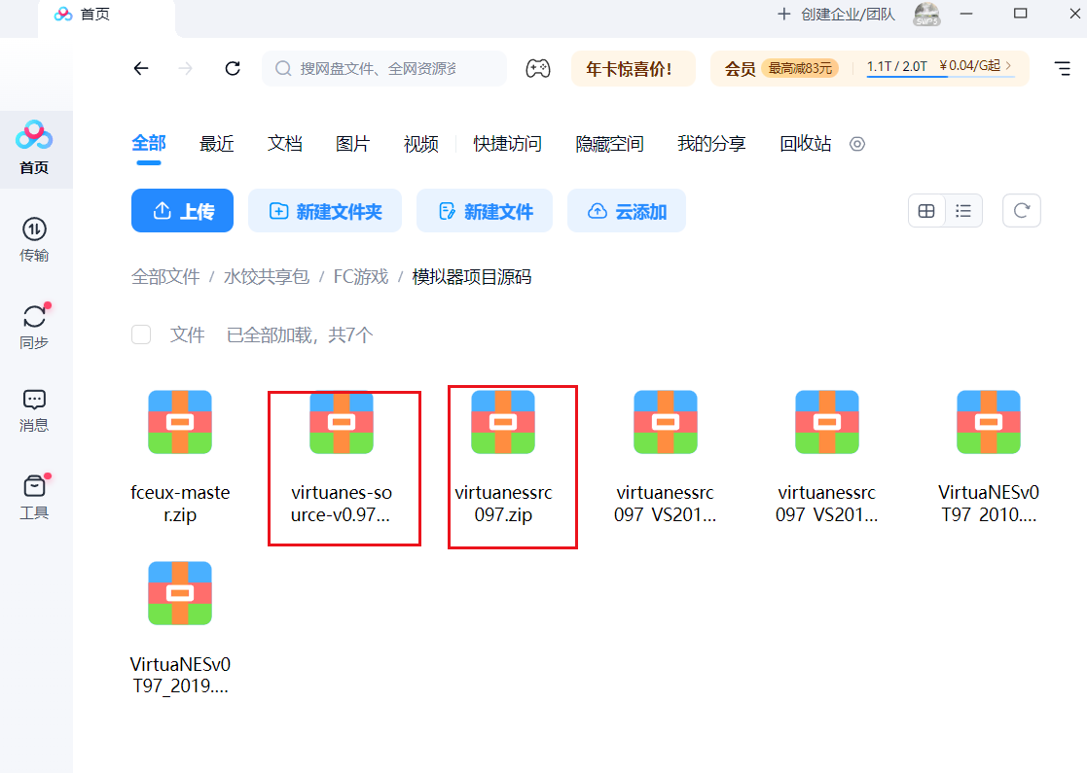Click 云添加 cloud add button

pyautogui.click(x=627, y=211)
